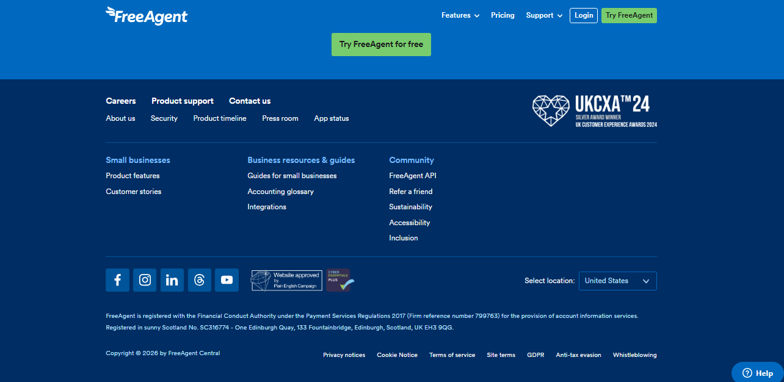Open FreeAgent's YouTube channel
The height and width of the screenshot is (382, 784).
[x=227, y=280]
